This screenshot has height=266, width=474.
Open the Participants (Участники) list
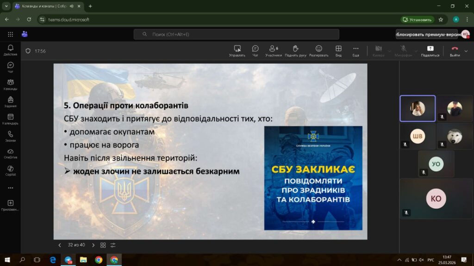(273, 50)
